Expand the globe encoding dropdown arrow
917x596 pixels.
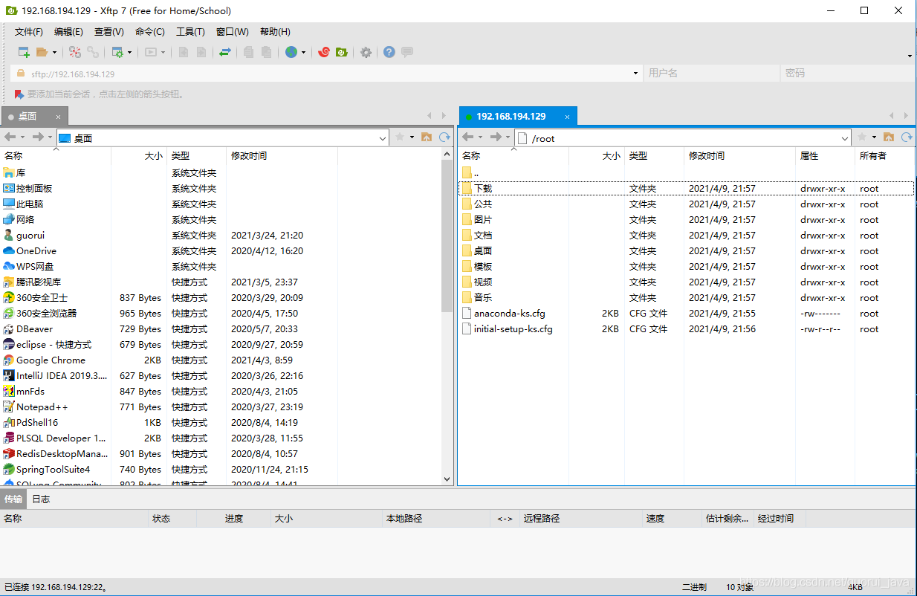[x=303, y=53]
